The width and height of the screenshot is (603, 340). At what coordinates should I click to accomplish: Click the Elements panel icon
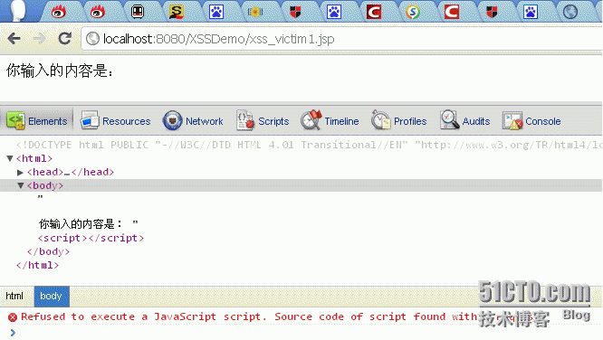click(x=15, y=121)
